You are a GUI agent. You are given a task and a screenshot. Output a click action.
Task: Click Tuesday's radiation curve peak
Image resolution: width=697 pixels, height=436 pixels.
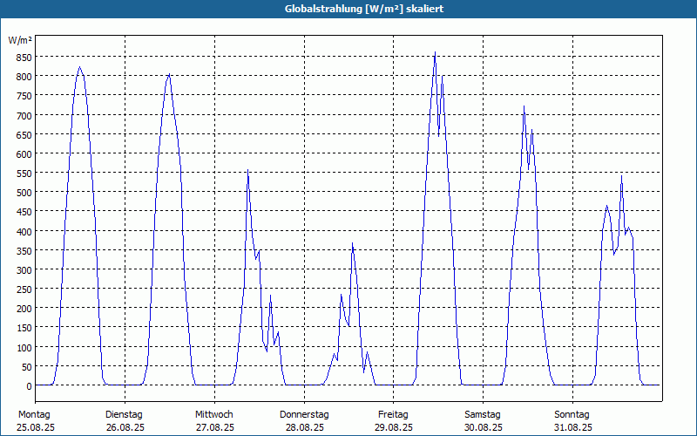point(169,74)
